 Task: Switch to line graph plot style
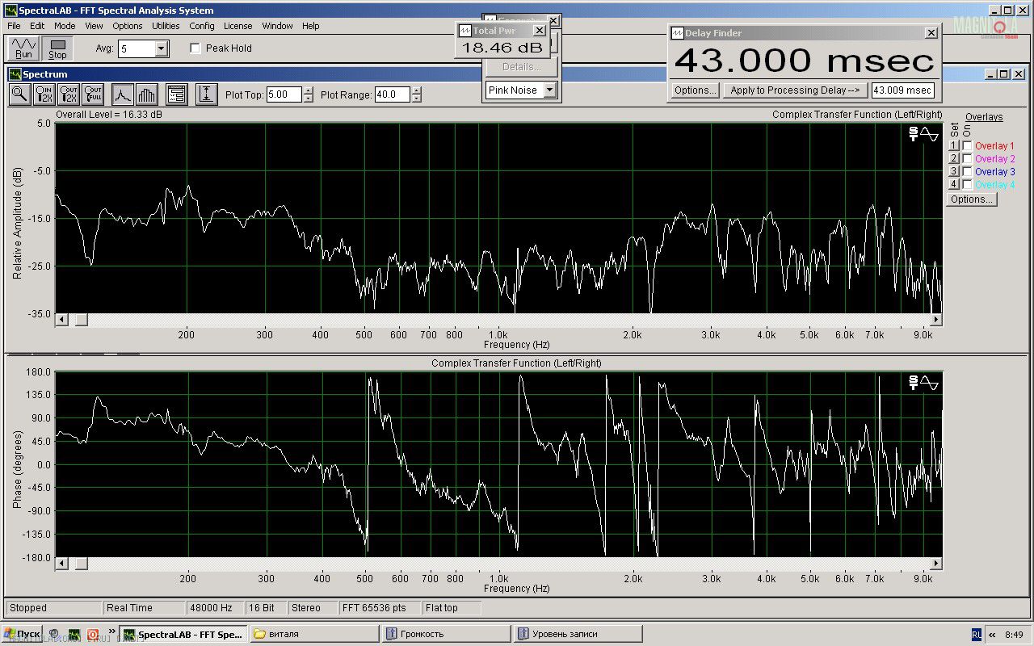coord(122,94)
